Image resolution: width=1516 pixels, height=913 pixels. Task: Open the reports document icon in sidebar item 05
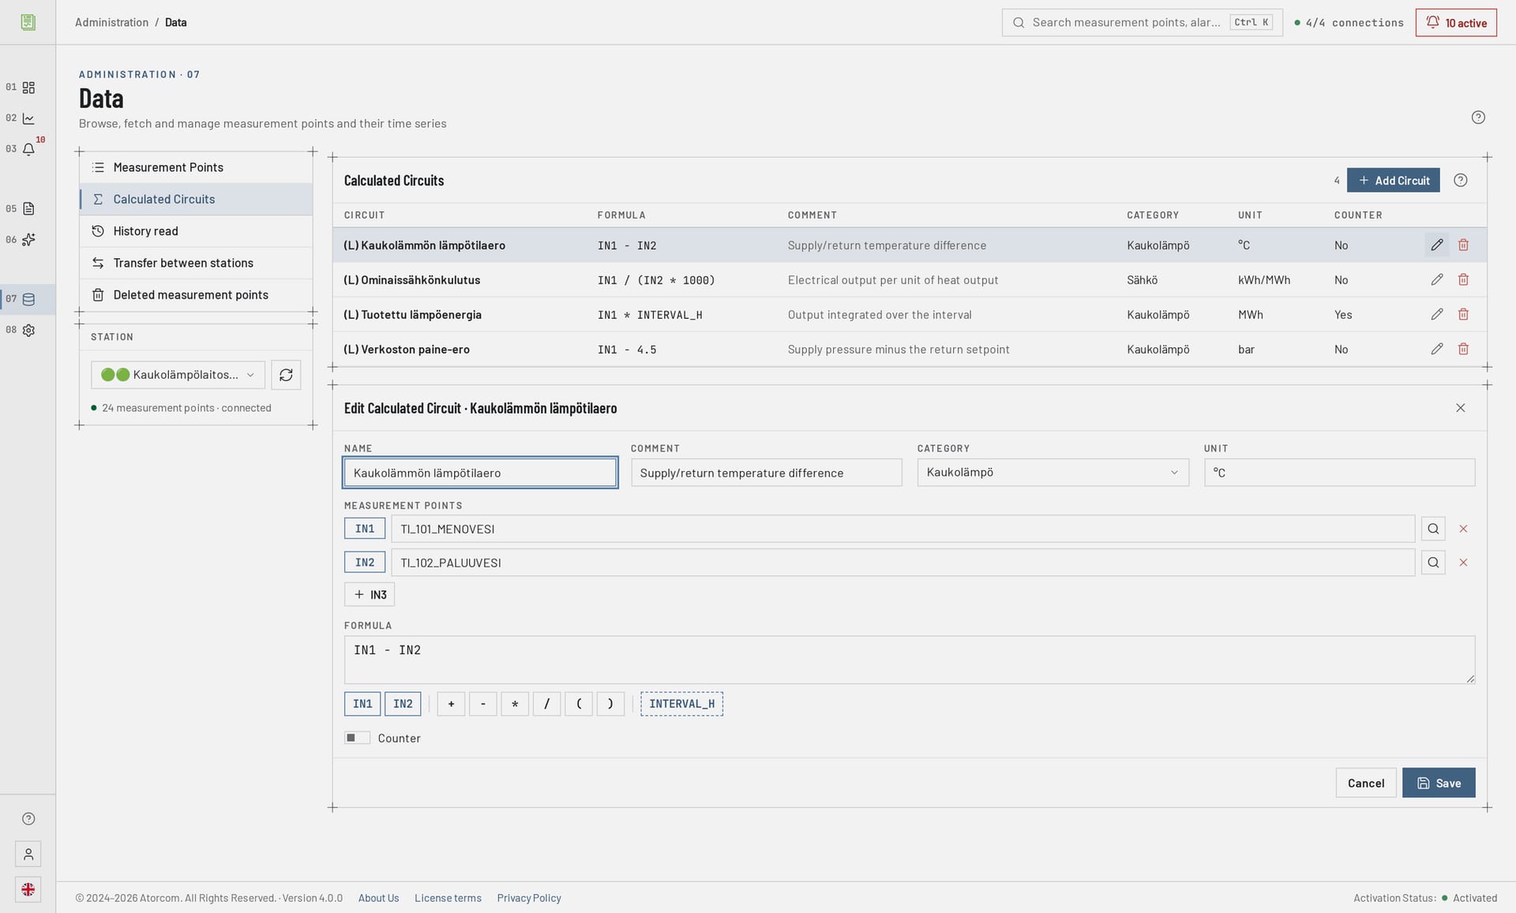(28, 209)
